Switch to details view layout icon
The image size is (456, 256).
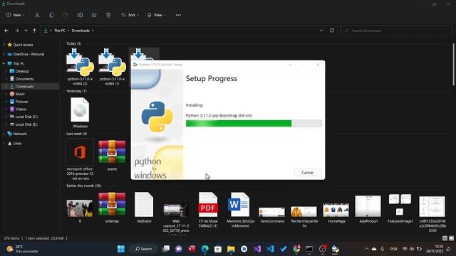tap(445, 238)
